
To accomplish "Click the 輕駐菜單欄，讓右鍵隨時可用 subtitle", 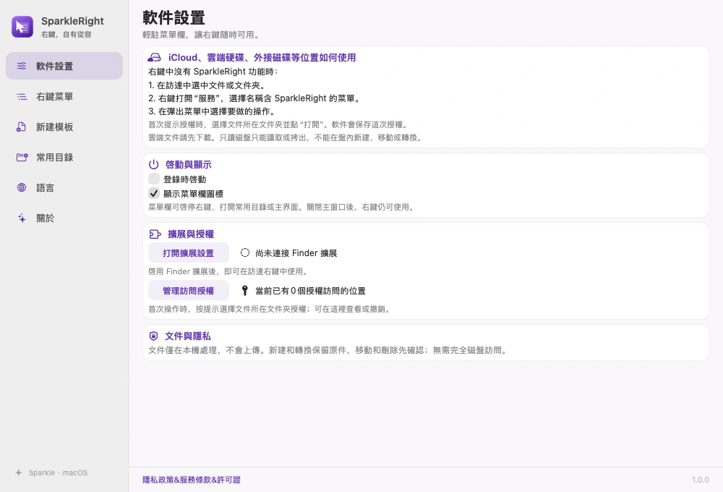I will 202,35.
